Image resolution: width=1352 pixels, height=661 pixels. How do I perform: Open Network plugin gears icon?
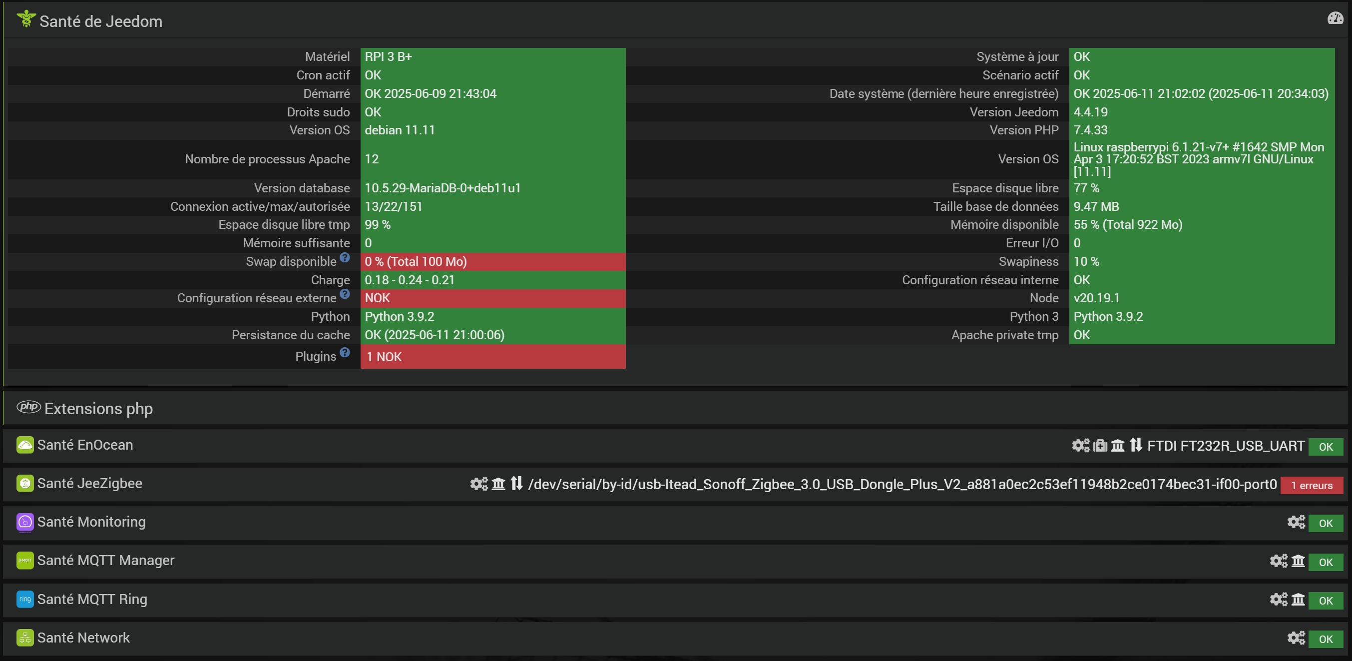tap(1297, 638)
